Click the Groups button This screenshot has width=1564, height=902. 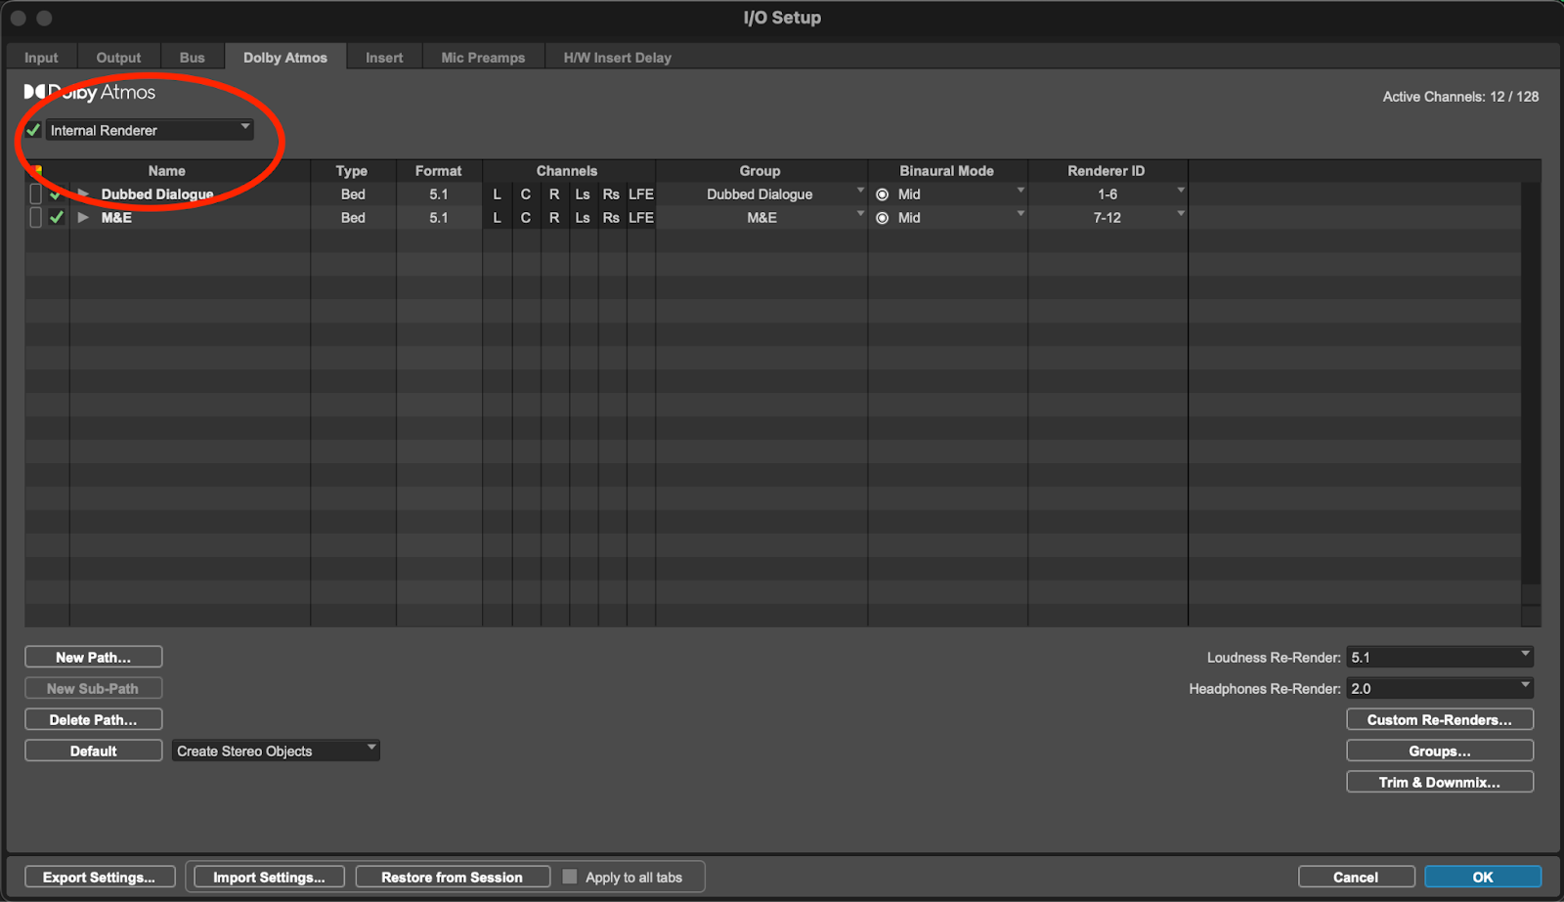pos(1440,752)
